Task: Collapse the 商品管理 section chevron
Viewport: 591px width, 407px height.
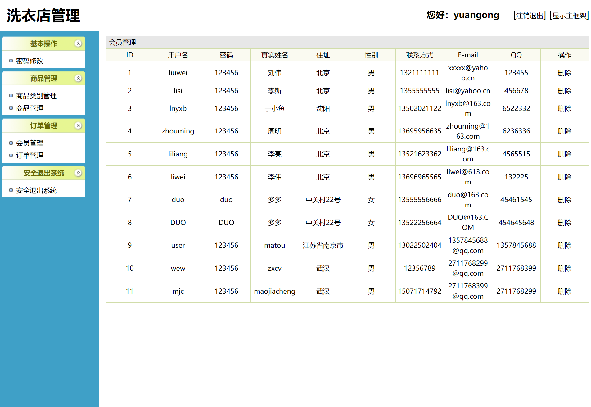Action: pyautogui.click(x=79, y=79)
